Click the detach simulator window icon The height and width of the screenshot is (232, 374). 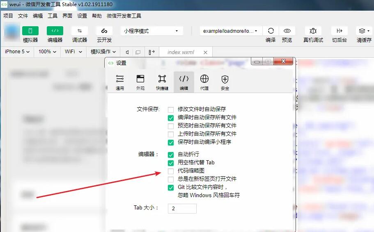pos(138,52)
